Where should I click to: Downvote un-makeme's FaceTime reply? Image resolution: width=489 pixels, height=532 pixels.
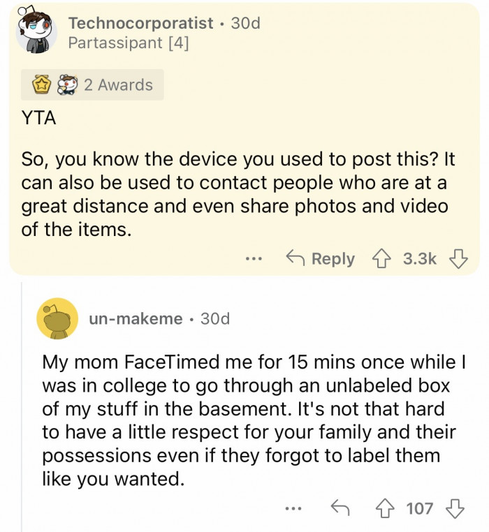[457, 508]
